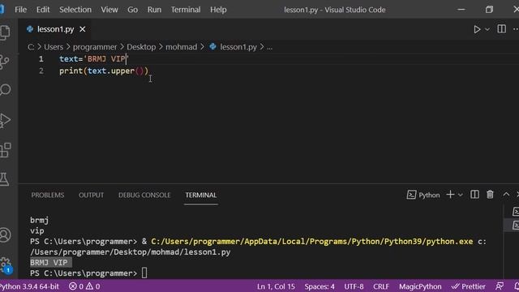519x292 pixels.
Task: Change file encoding UTF-8
Action: (354, 286)
